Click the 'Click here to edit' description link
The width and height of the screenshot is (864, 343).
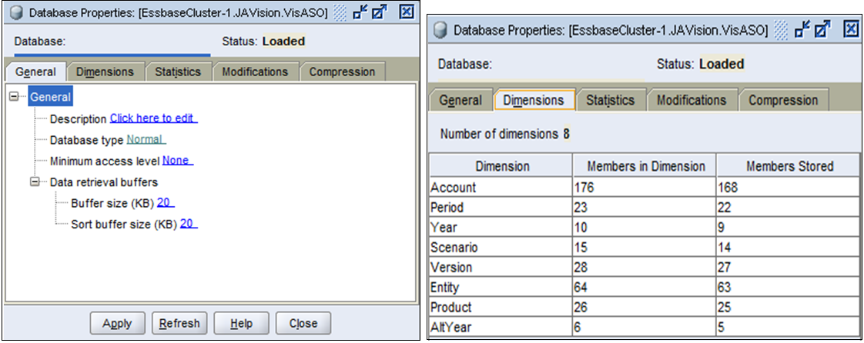(x=153, y=118)
